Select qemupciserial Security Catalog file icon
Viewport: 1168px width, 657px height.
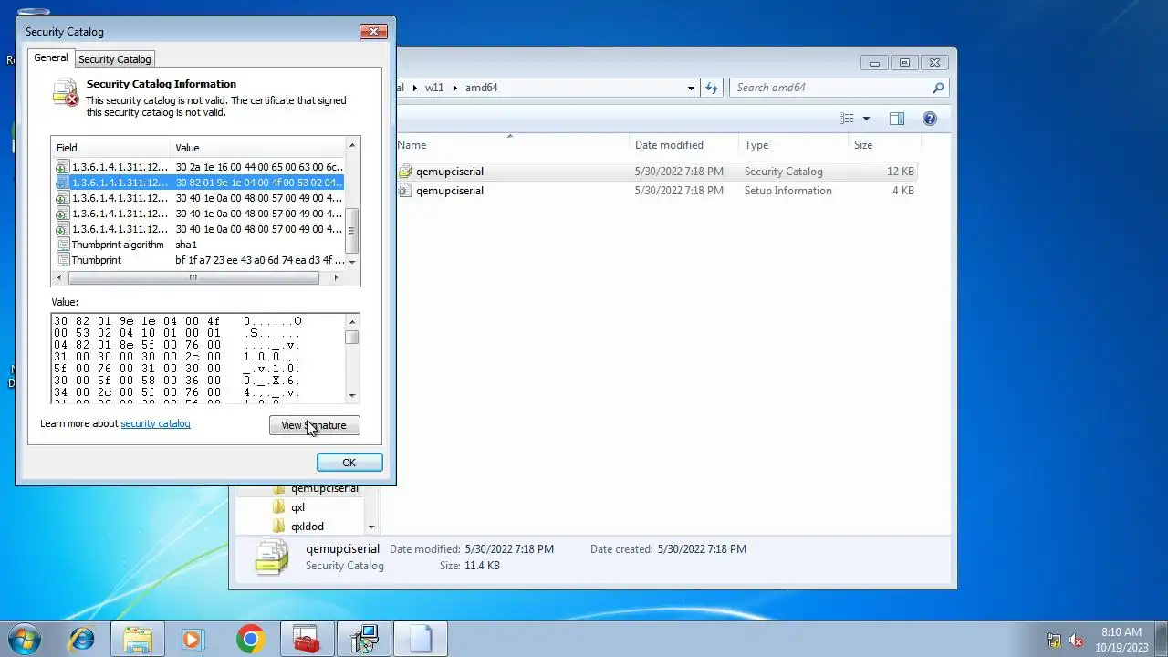click(405, 172)
